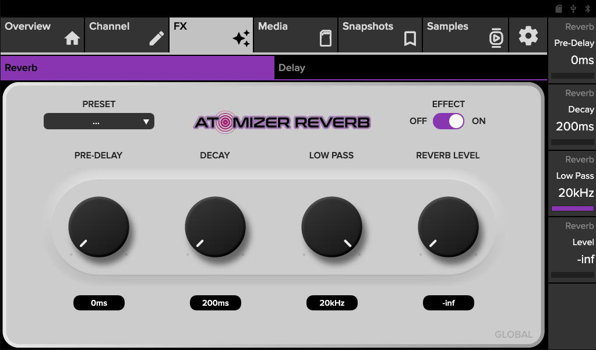Select the Reverb Pre-Delay sidebar panel
596x350 pixels.
point(573,51)
